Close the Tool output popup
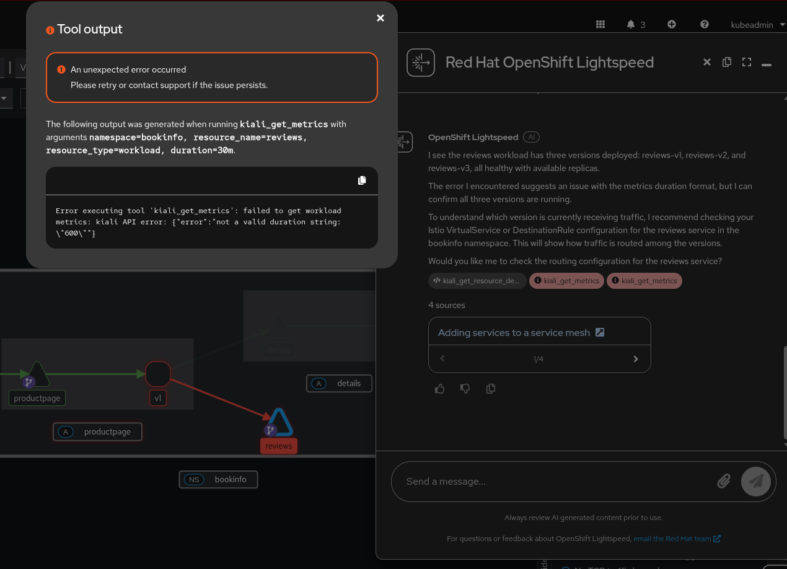The image size is (787, 569). [x=380, y=18]
